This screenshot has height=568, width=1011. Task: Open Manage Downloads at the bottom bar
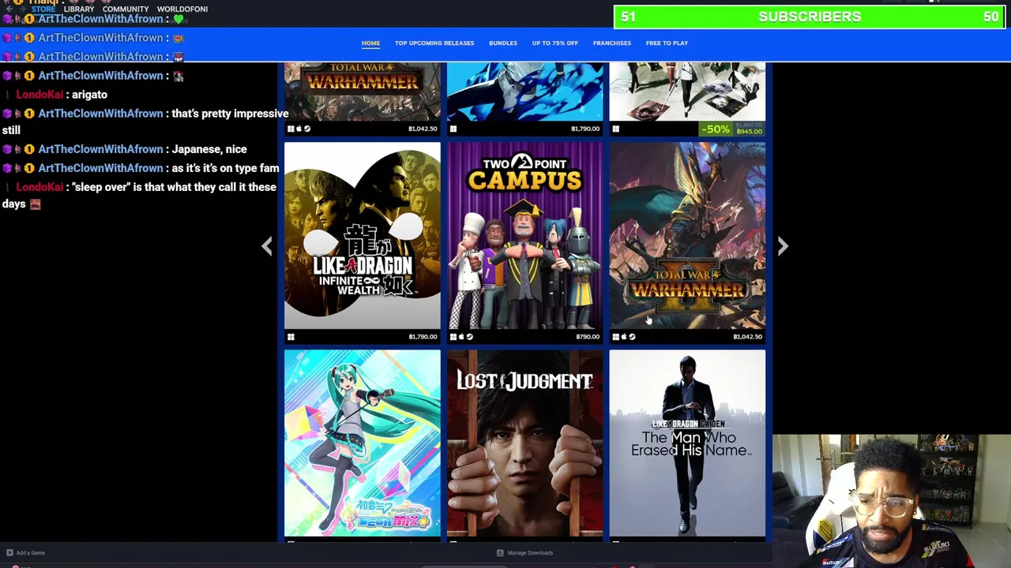click(530, 553)
